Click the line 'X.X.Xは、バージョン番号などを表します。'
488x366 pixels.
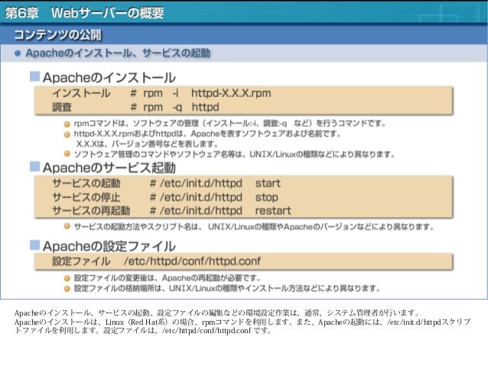(x=147, y=144)
